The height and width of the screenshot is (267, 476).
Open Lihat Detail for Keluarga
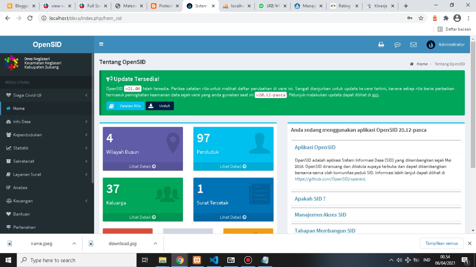[143, 217]
